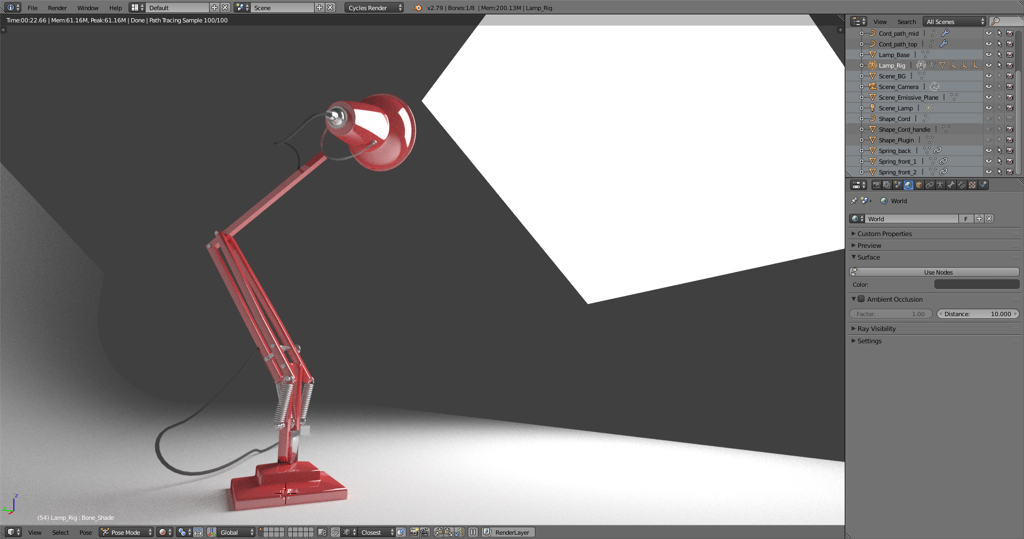Click the Bone Constraints tab icon
This screenshot has height=539, width=1024.
[x=960, y=185]
